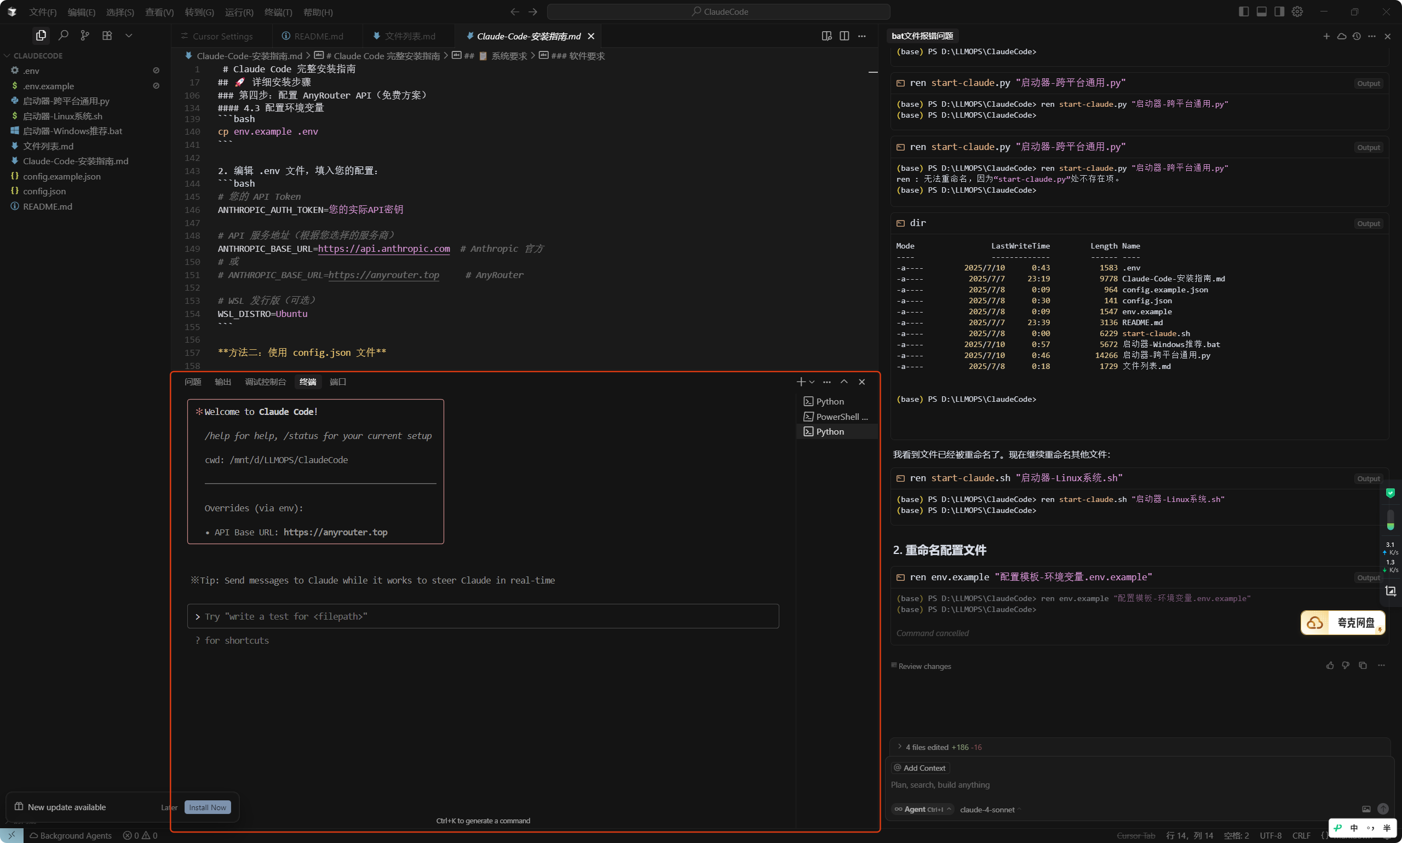Viewport: 1402px width, 843px height.
Task: Open the 终端(T) menu
Action: click(278, 12)
